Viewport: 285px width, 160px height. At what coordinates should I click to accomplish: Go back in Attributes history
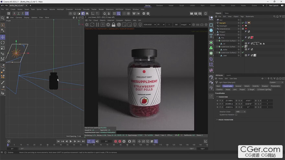[x=262, y=79]
